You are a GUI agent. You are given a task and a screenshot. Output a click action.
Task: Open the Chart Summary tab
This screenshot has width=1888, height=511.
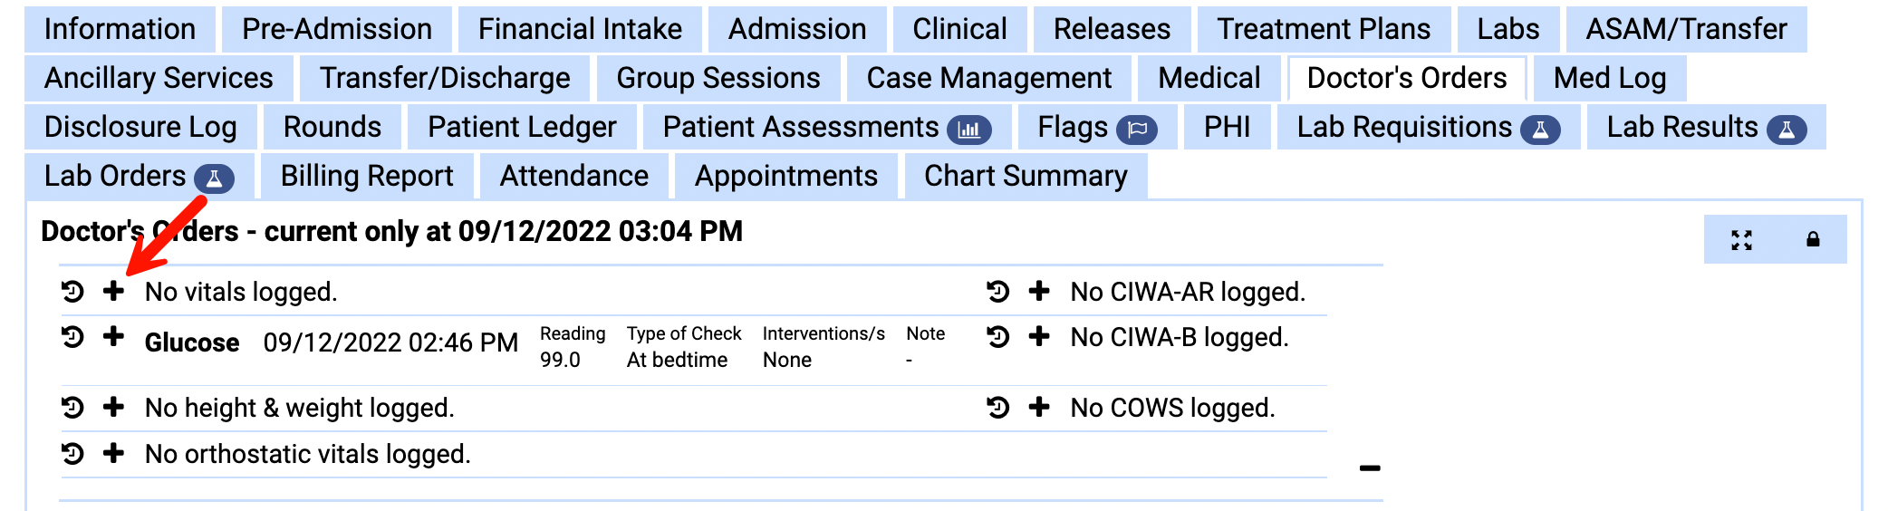[1026, 177]
